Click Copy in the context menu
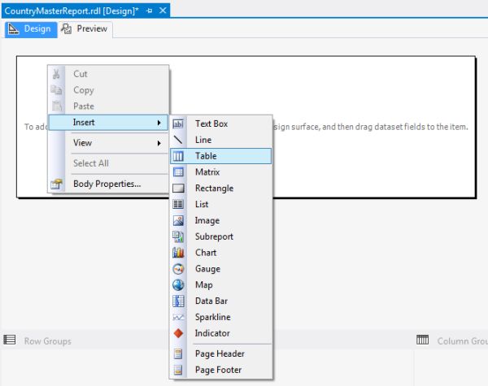The image size is (488, 386). coord(108,90)
